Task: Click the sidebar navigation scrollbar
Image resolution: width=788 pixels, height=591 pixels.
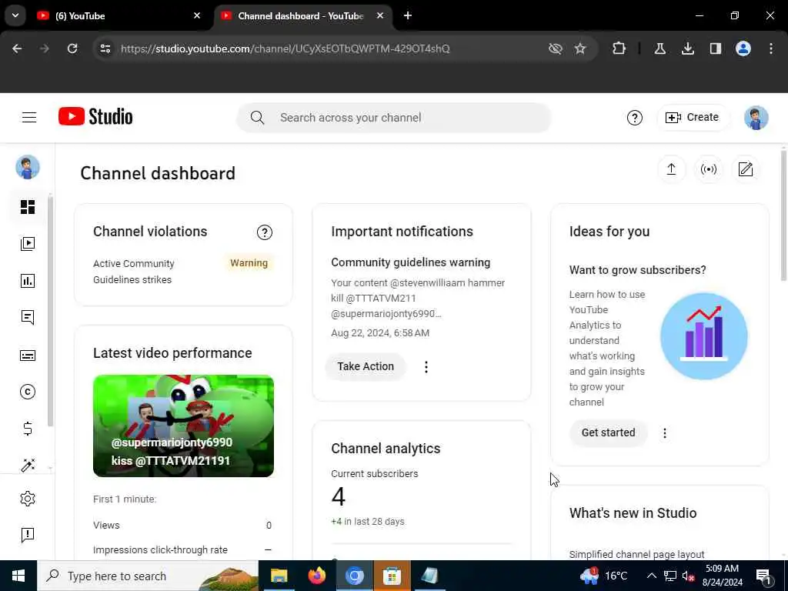Action: [50, 312]
